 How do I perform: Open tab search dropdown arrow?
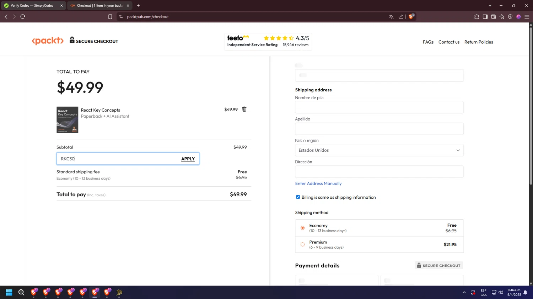click(490, 6)
